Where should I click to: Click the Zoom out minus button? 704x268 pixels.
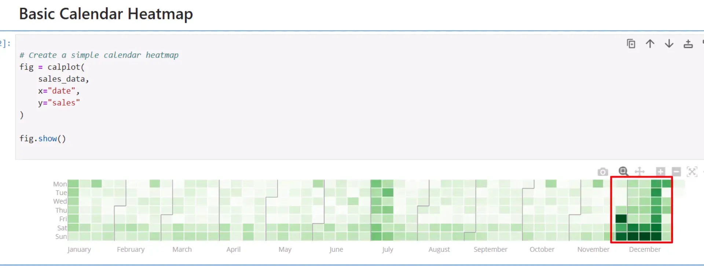(676, 171)
